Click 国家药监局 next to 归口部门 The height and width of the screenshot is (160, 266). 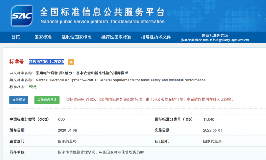212,141
